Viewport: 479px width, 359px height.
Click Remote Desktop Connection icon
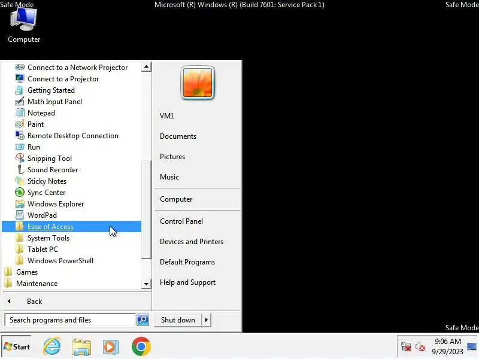coord(20,135)
